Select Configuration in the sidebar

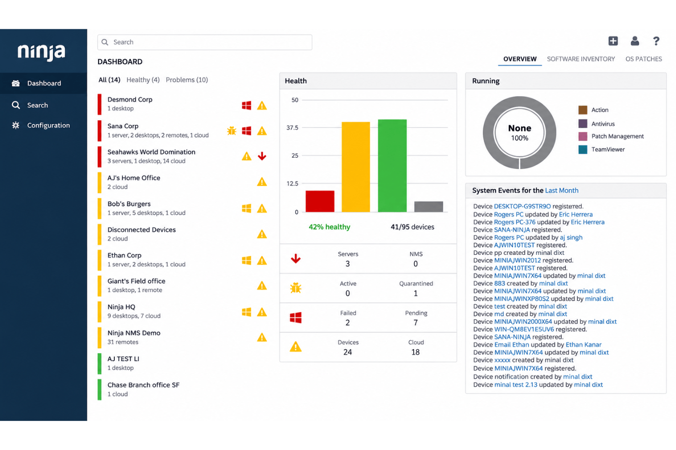(43, 125)
